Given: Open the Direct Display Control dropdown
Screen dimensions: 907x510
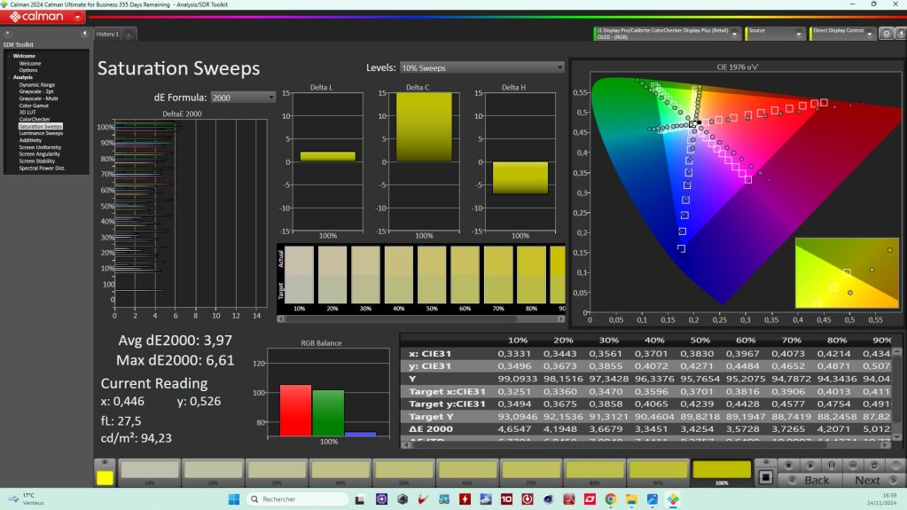Looking at the screenshot, I should 869,35.
